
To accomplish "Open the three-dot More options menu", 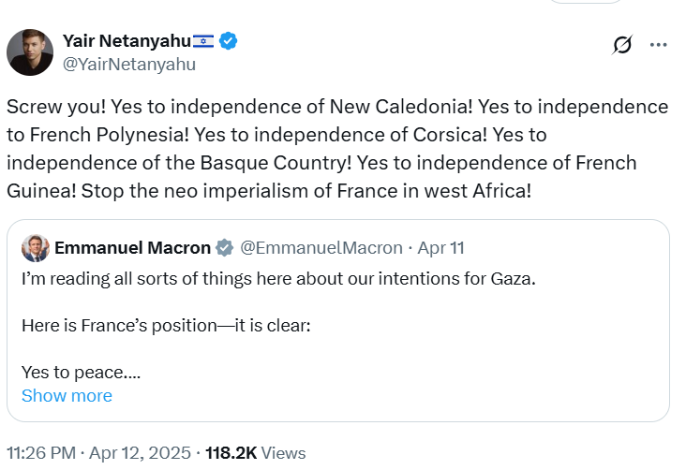I will 659,45.
